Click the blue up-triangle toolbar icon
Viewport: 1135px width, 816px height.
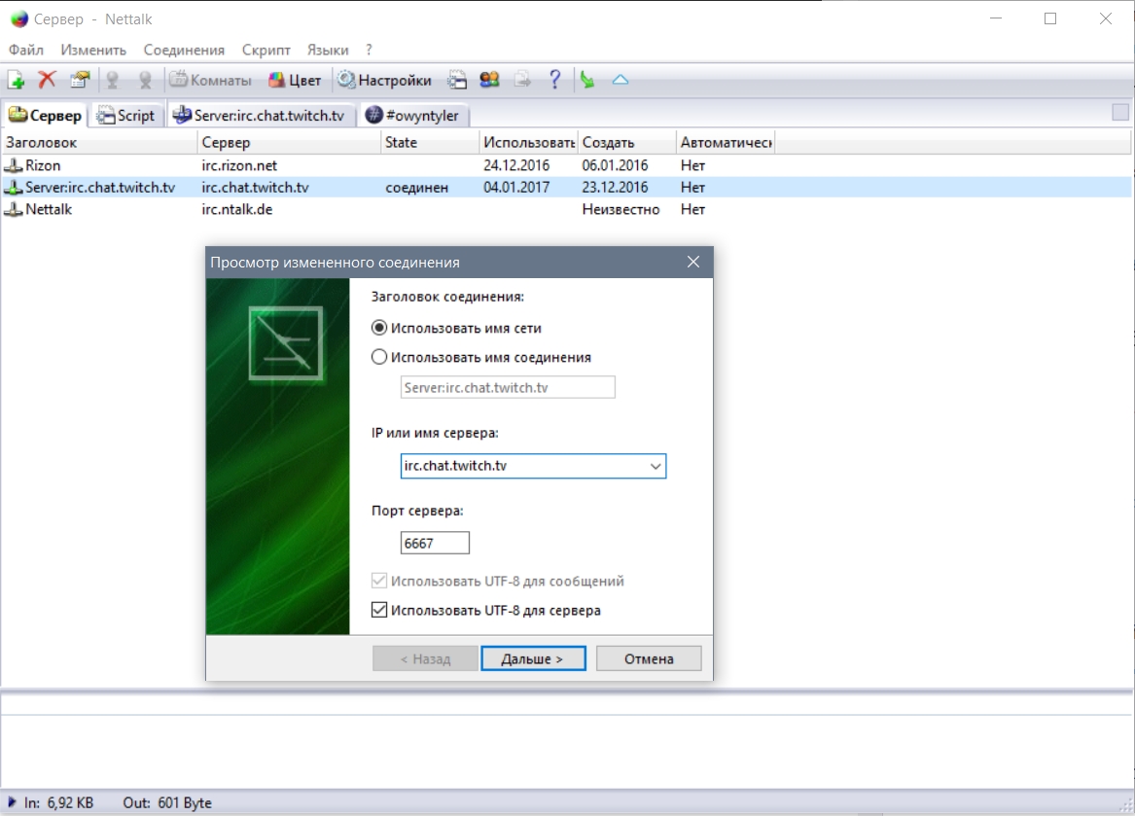tap(620, 80)
